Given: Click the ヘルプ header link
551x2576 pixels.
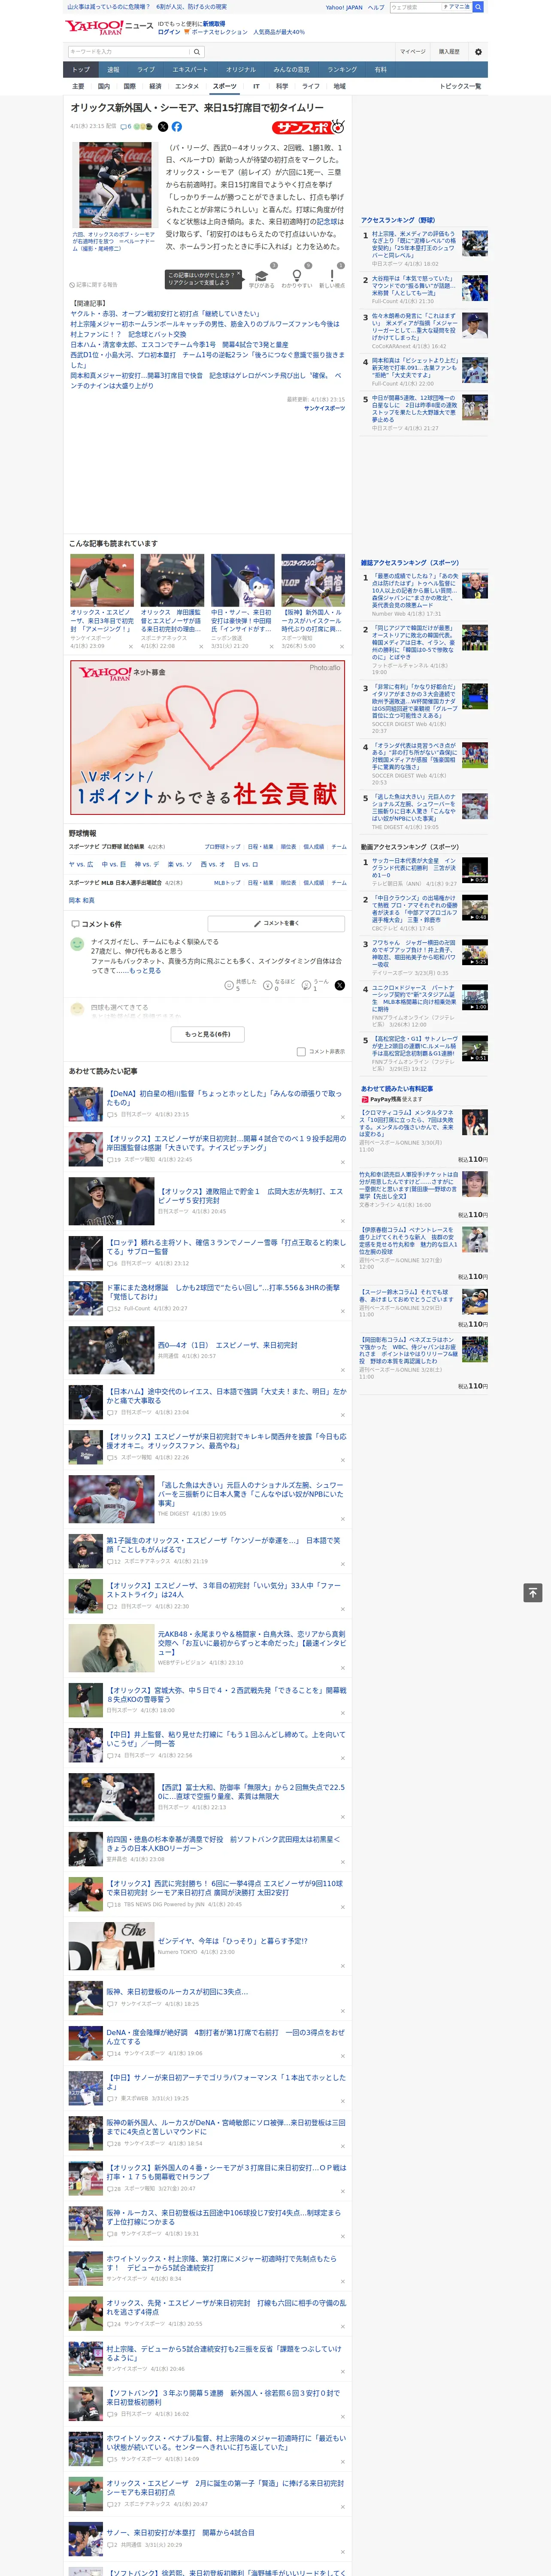Looking at the screenshot, I should (376, 7).
